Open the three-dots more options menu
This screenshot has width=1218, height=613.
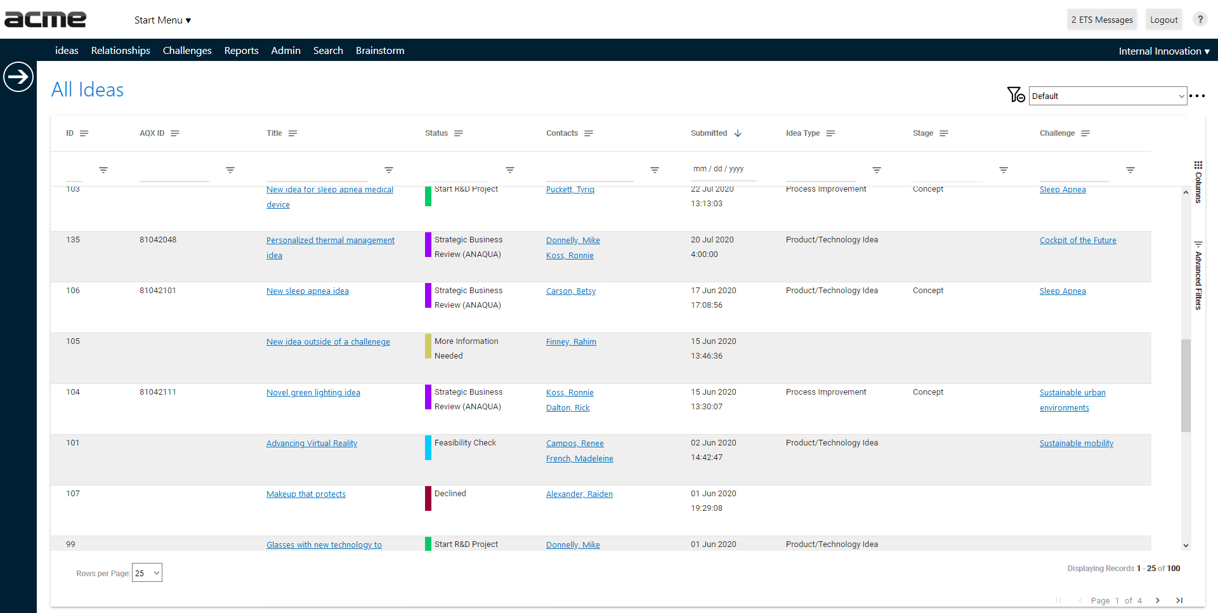[1197, 96]
